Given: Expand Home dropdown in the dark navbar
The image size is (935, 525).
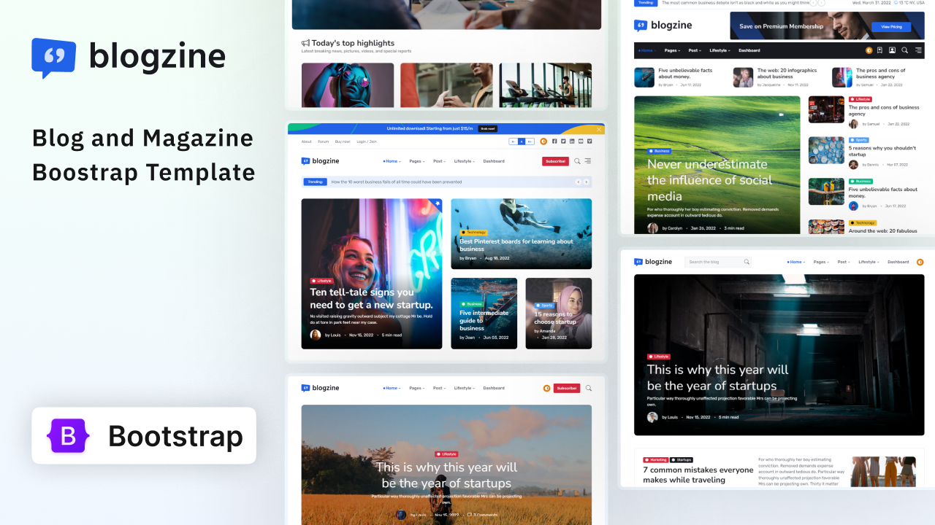Looking at the screenshot, I should 646,50.
